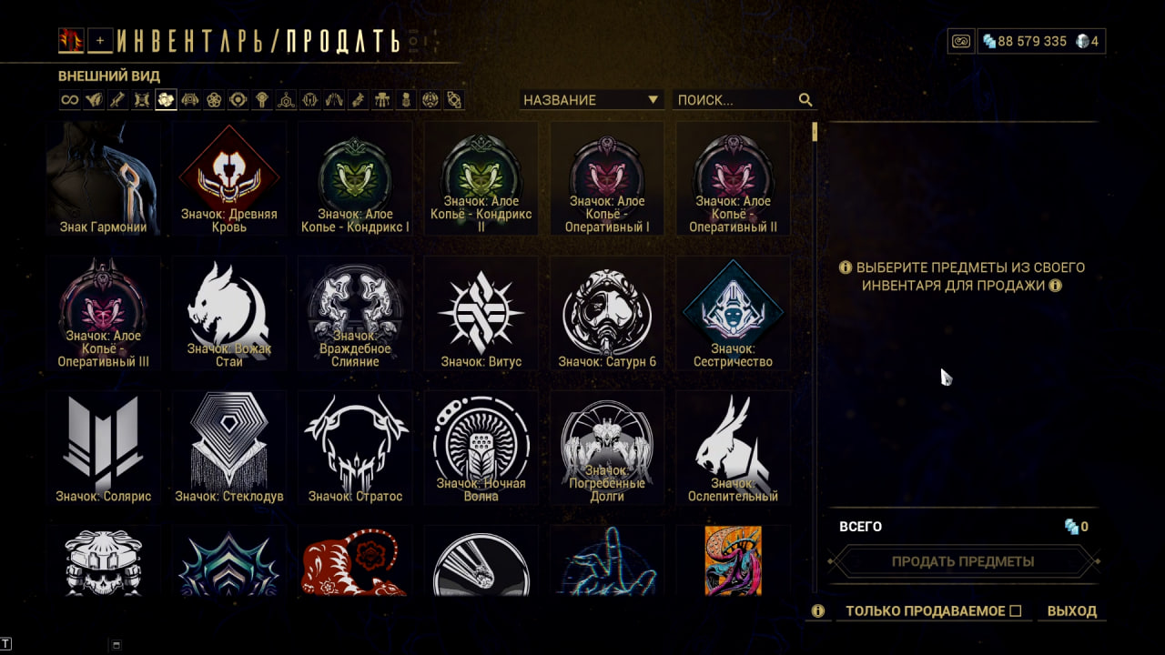The height and width of the screenshot is (655, 1165).
Task: Open the Название sort dropdown
Action: 591,100
